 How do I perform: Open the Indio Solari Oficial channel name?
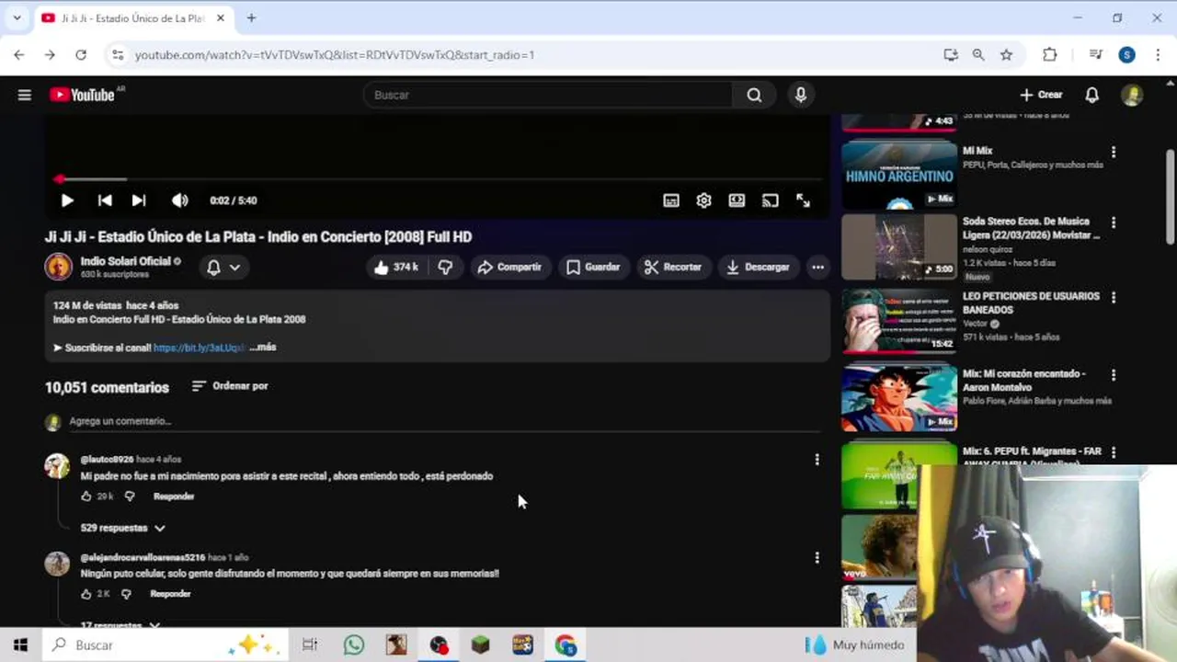point(125,261)
